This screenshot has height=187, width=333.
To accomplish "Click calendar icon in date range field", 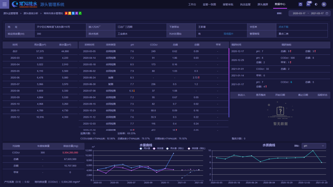I will 327,14.
